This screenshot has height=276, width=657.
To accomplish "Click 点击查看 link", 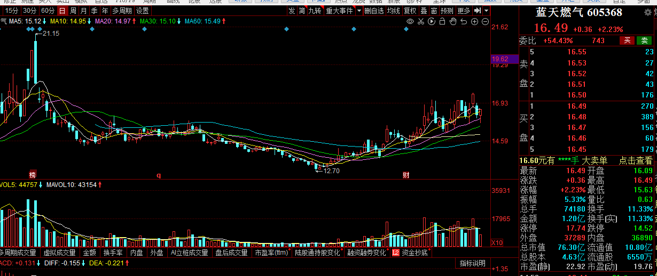I will (635, 160).
